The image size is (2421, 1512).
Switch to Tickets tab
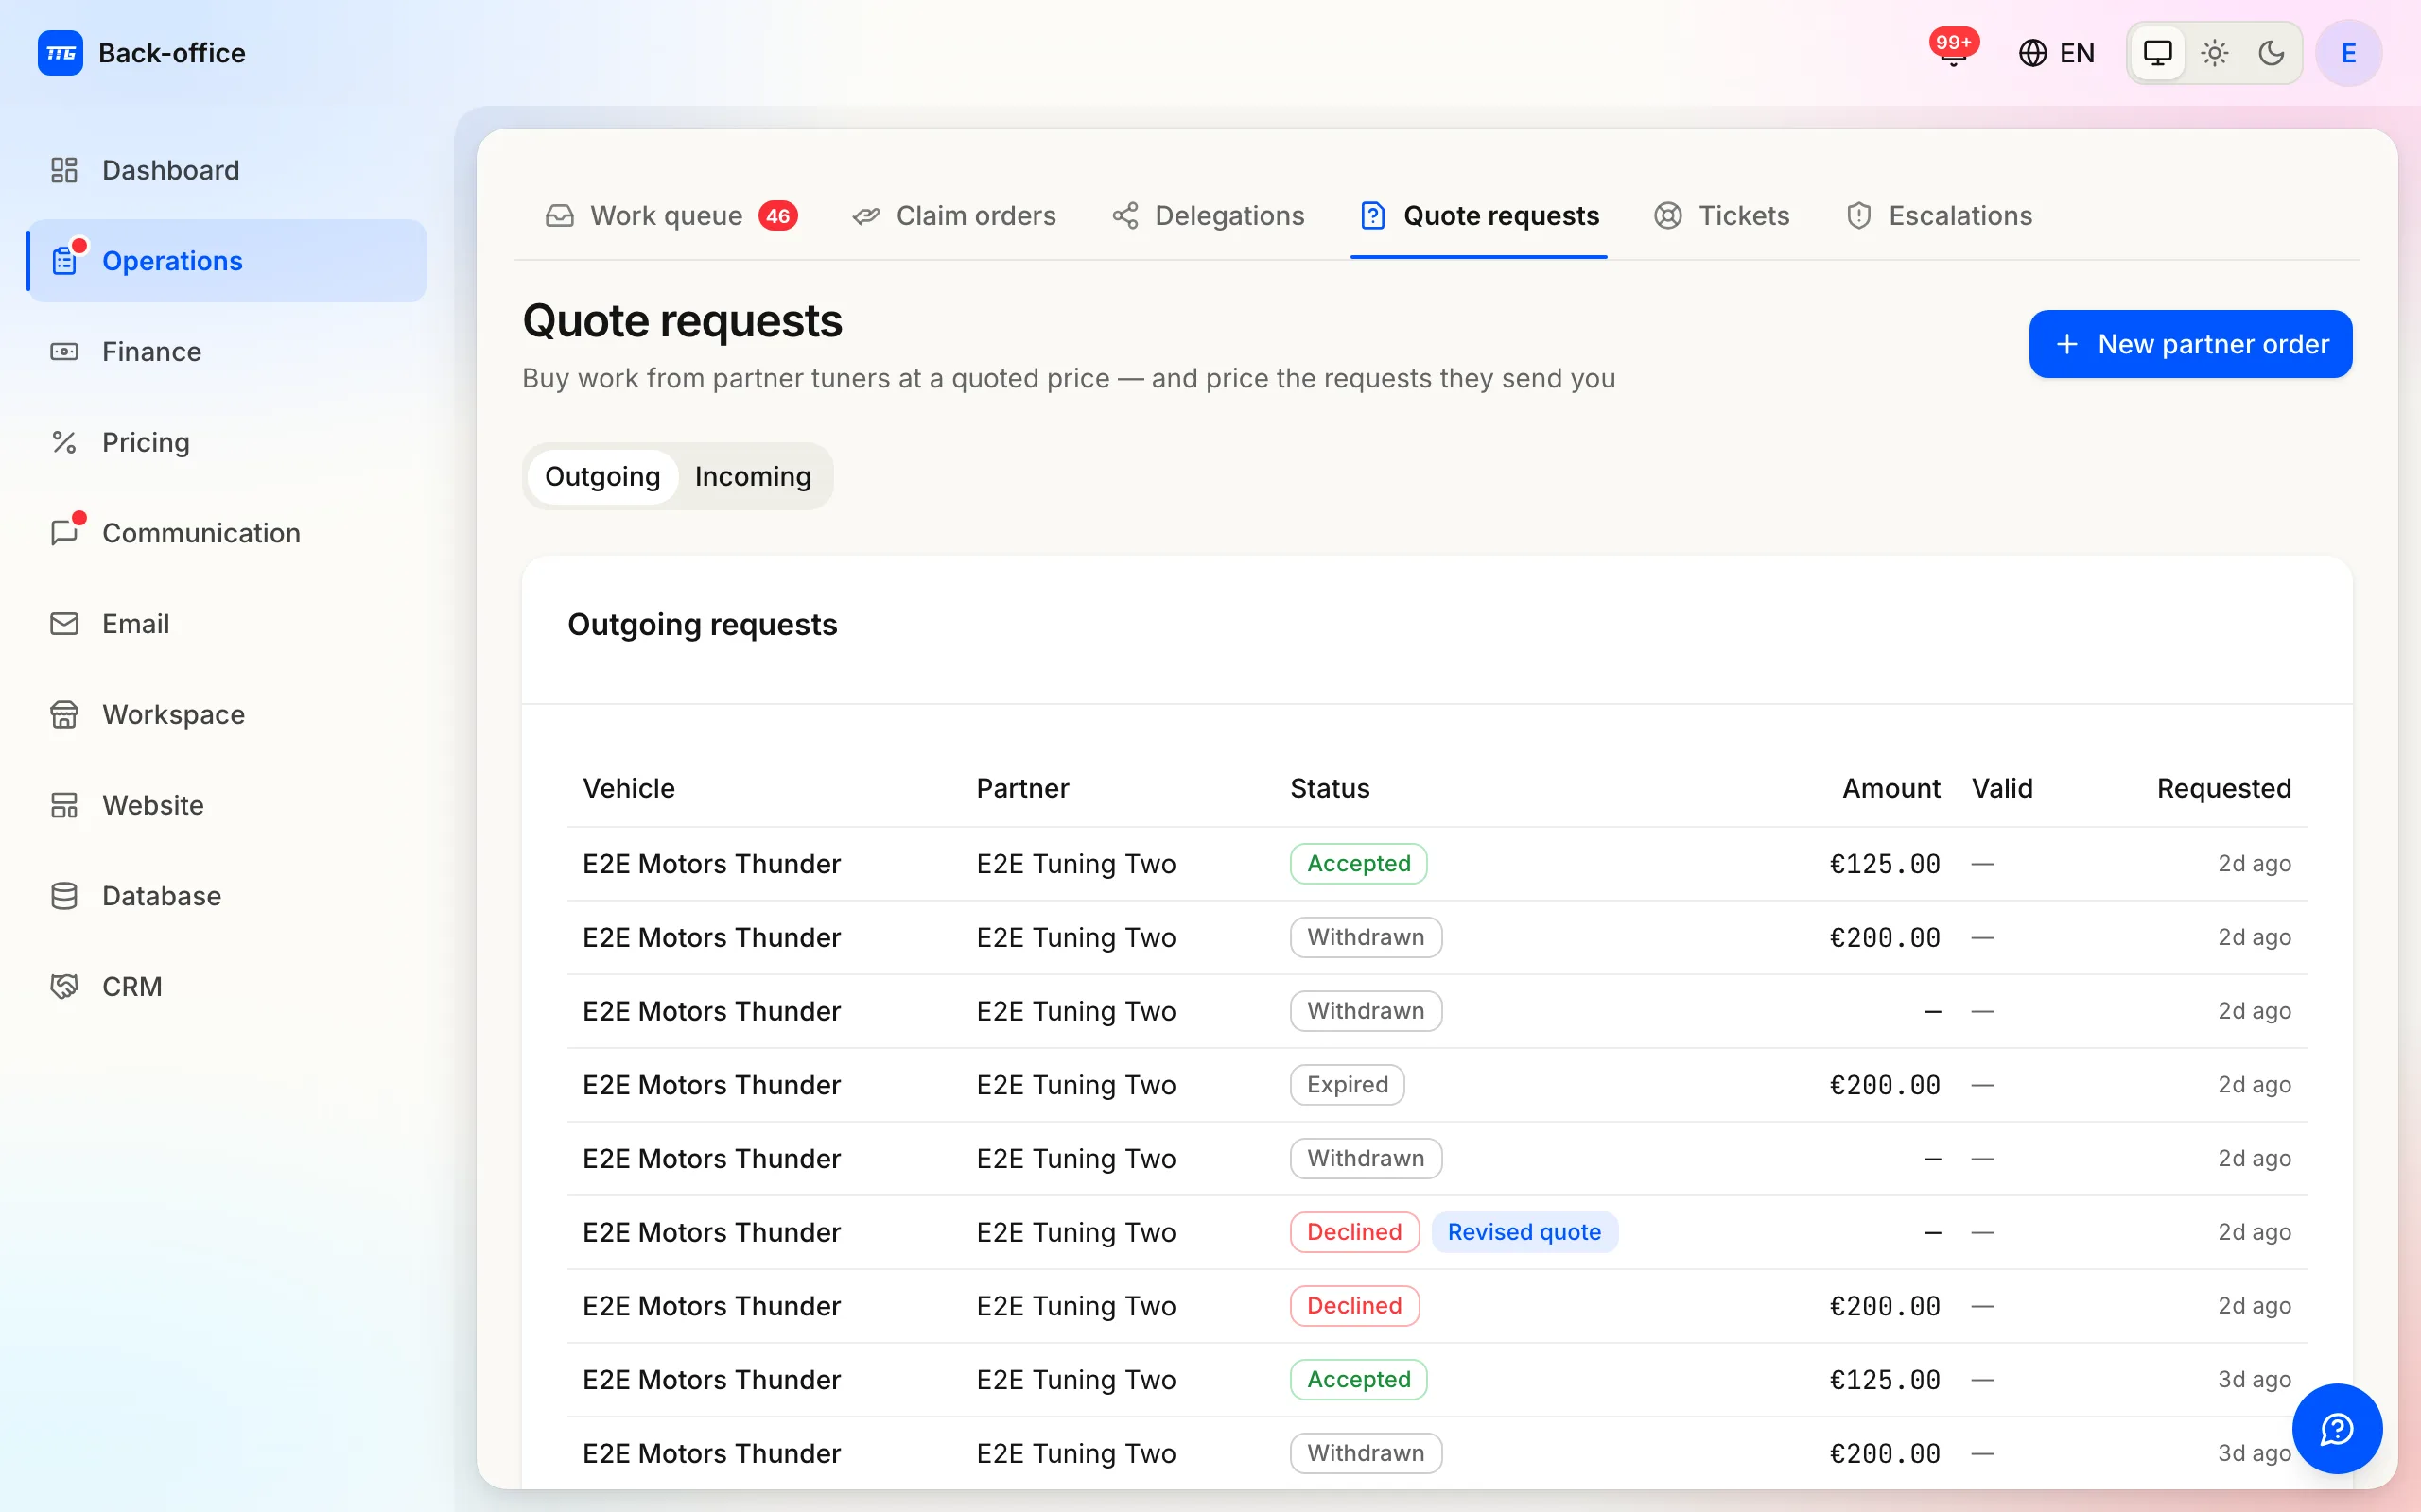[x=1722, y=216]
